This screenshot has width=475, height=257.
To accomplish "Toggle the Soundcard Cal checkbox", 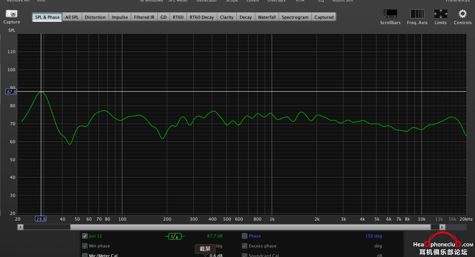I will coord(244,255).
